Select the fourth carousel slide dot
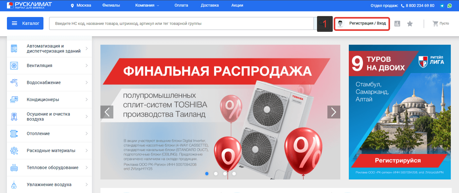Viewport: 459px width, 193px height. point(234,173)
